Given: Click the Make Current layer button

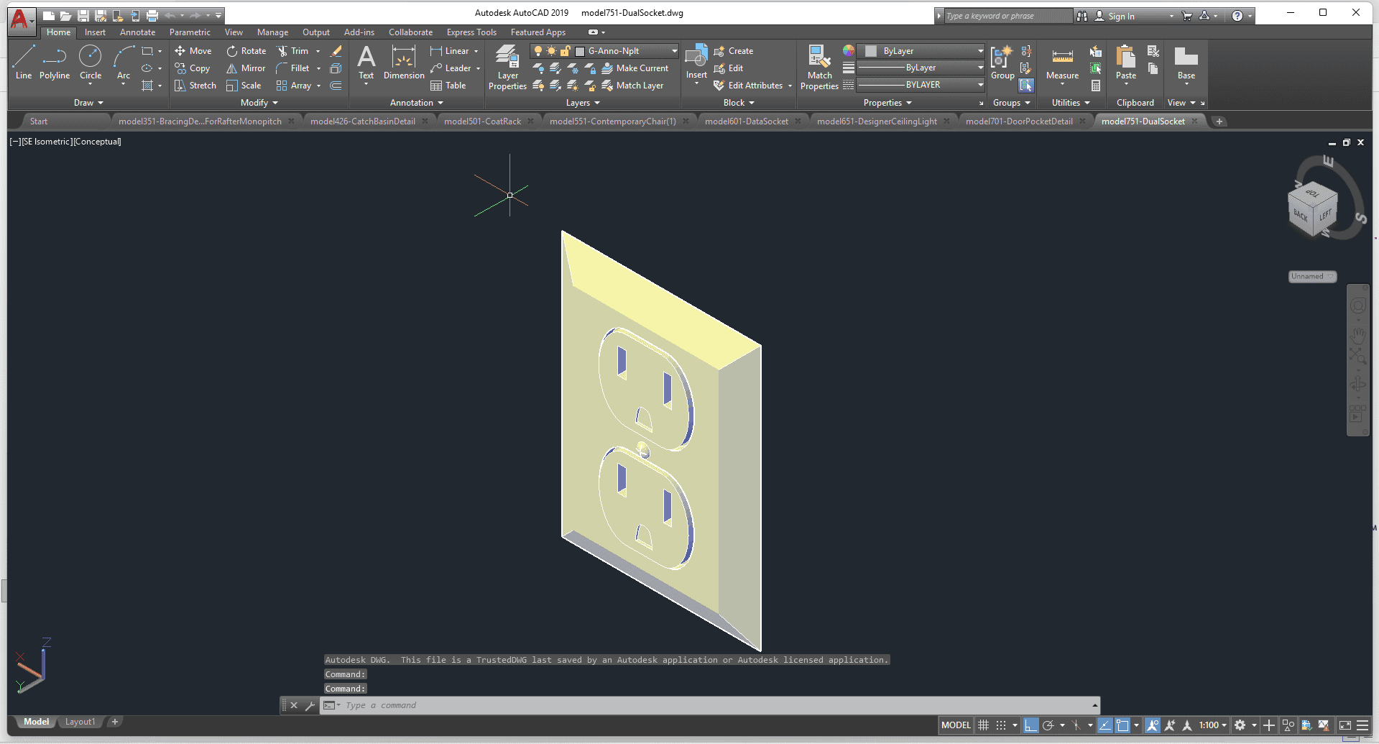Looking at the screenshot, I should pyautogui.click(x=635, y=68).
